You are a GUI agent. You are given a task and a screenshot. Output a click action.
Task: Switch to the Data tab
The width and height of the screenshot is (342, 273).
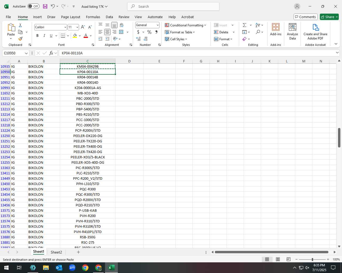(x=109, y=17)
